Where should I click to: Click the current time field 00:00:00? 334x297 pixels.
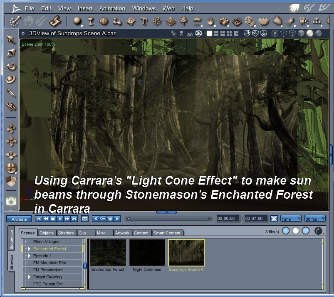click(x=228, y=219)
